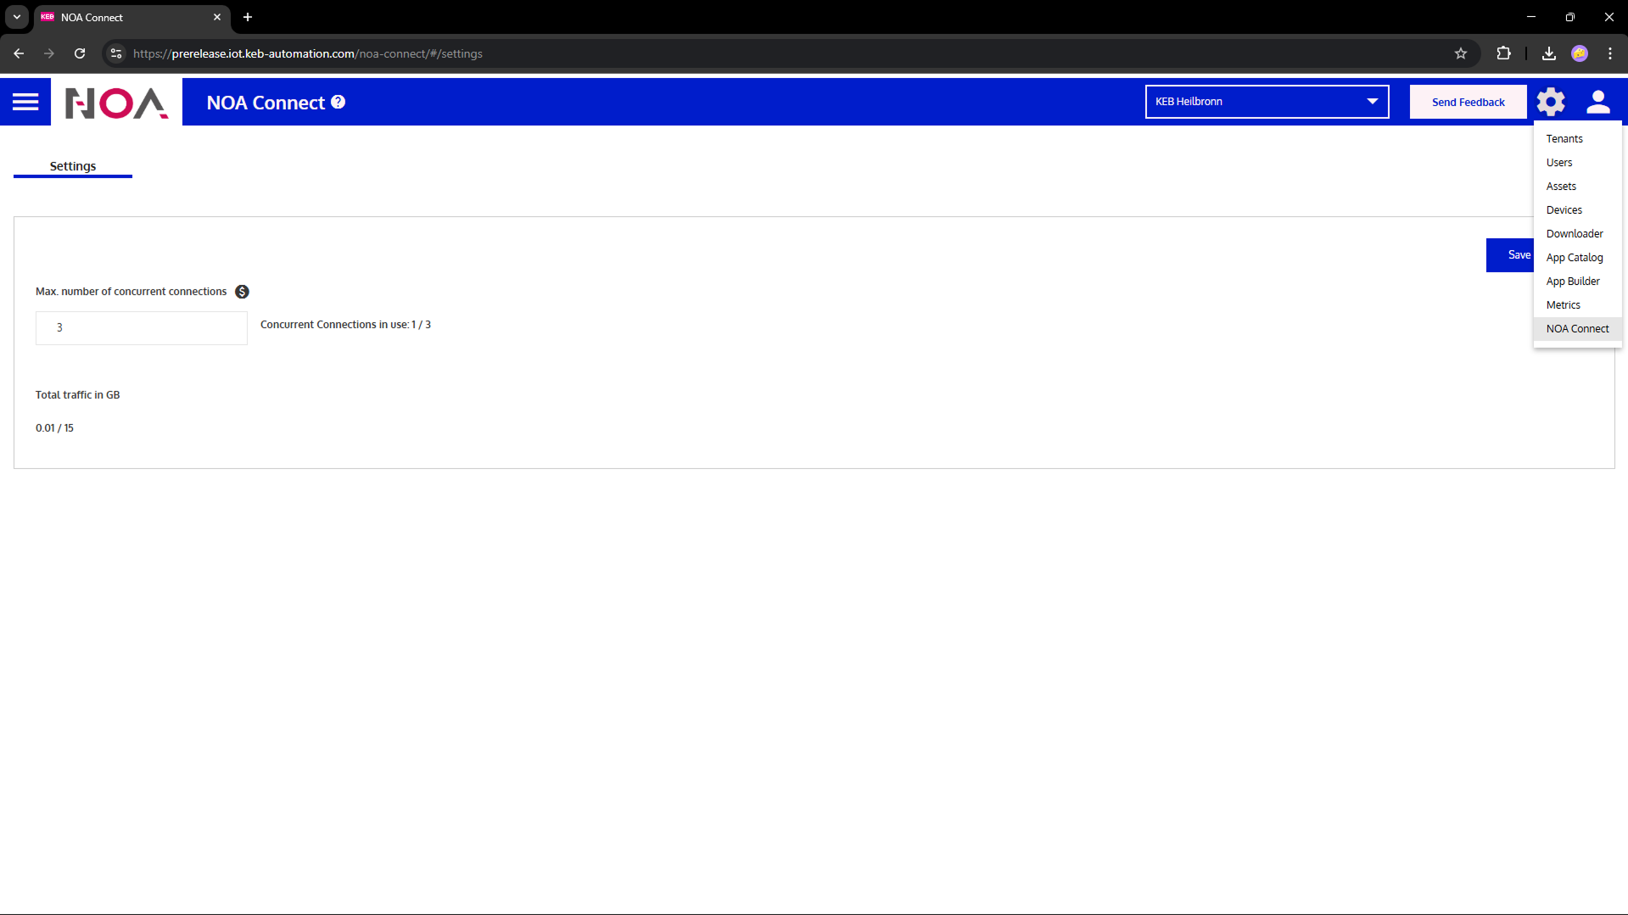Open the settings gear menu

(x=1550, y=102)
